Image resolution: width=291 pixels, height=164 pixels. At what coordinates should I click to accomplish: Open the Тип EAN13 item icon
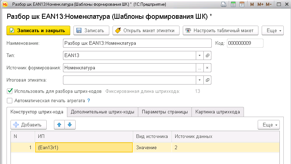click(207, 55)
